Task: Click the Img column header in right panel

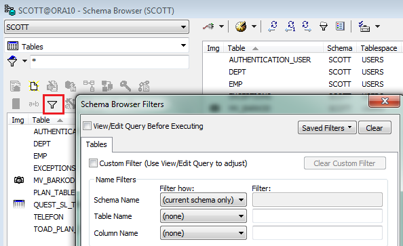Action: (213, 48)
